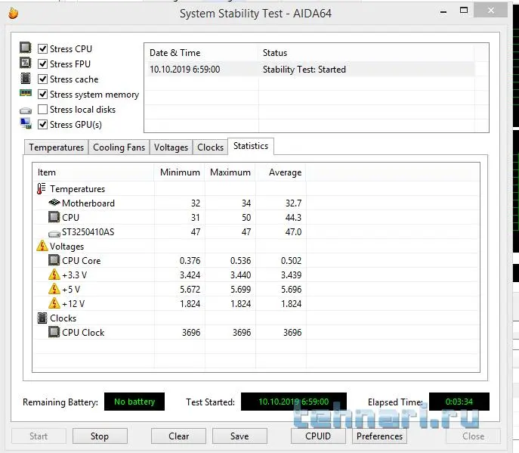Click the Elapsed Time value 0:03:34
Image resolution: width=519 pixels, height=453 pixels.
pos(459,402)
